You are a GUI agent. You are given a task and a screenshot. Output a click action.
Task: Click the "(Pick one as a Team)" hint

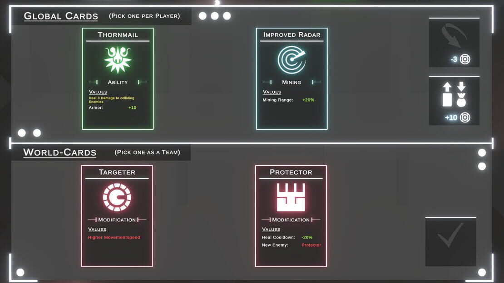click(x=147, y=152)
